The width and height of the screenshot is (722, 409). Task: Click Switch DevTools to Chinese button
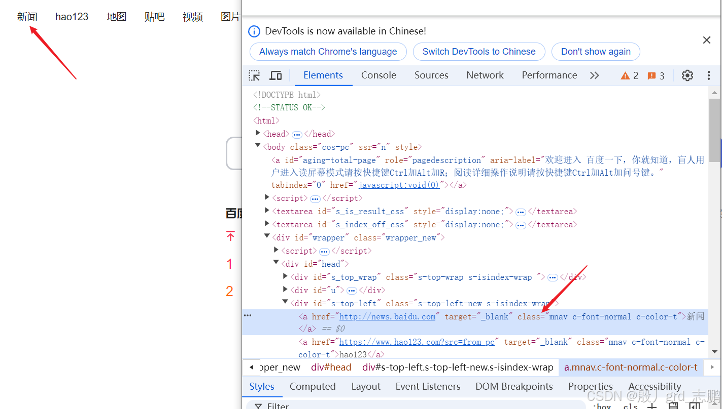pyautogui.click(x=479, y=52)
